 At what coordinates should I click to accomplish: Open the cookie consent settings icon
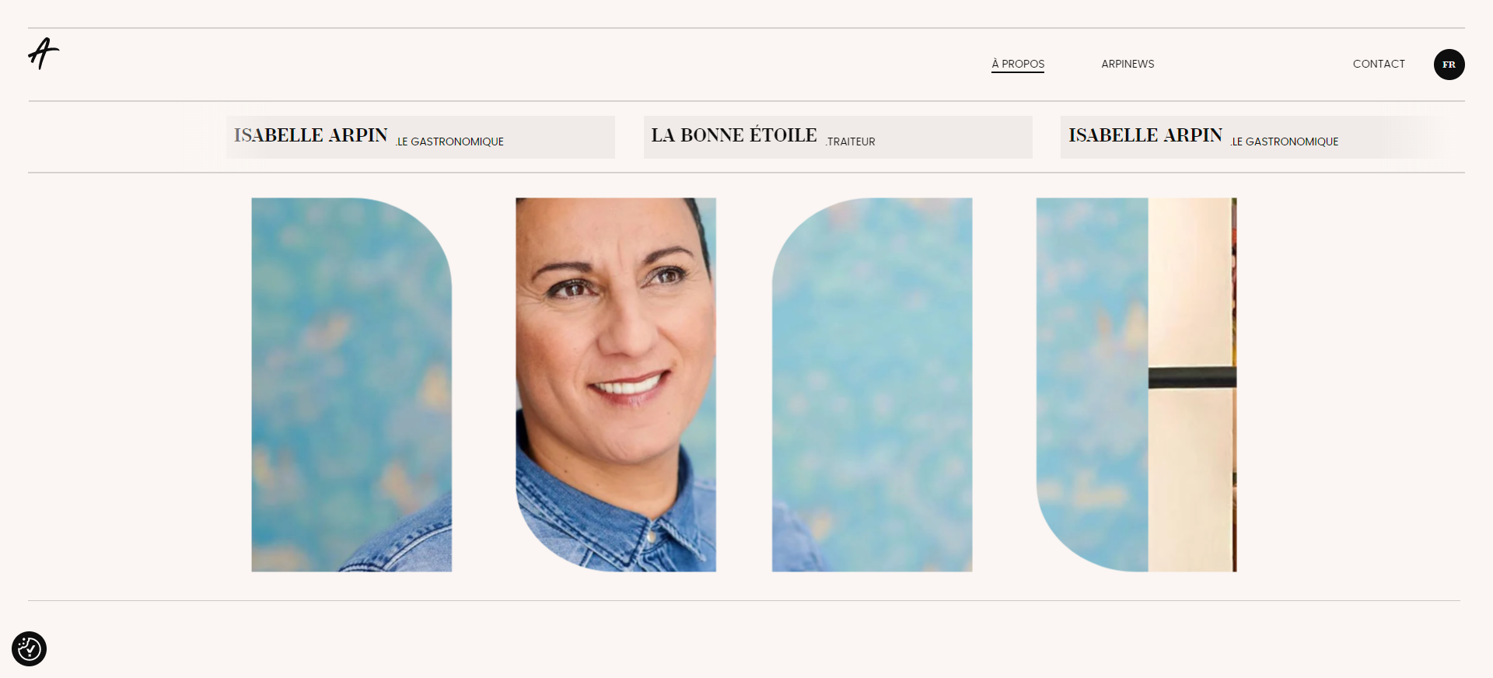[x=30, y=648]
